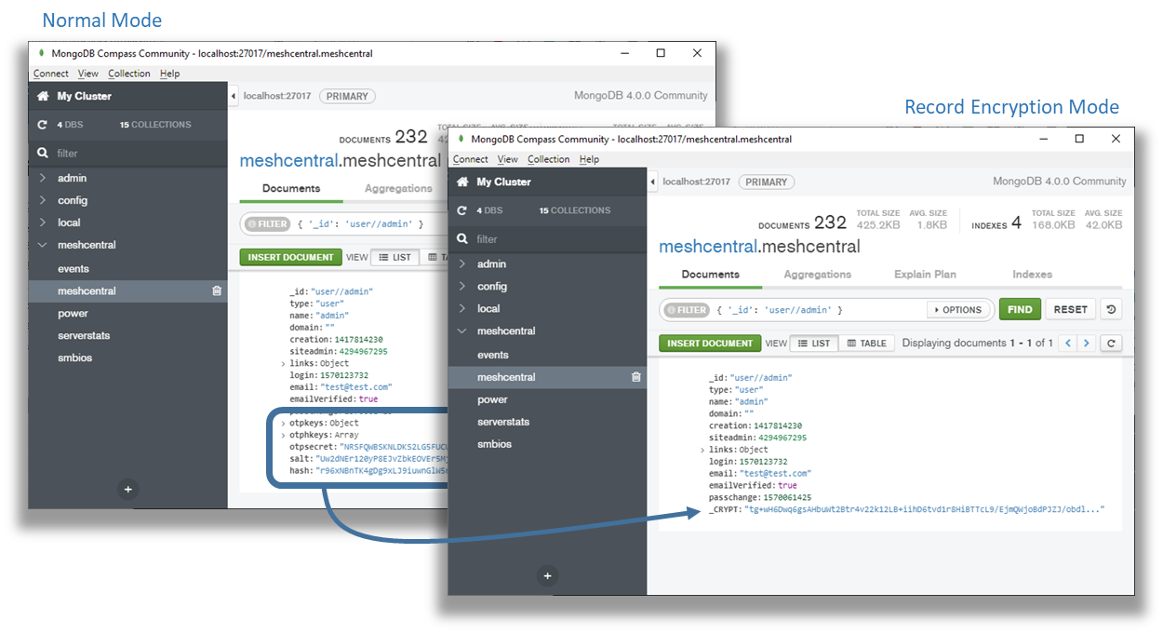Open the Collection menu in the front window
1163x634 pixels.
coord(548,159)
